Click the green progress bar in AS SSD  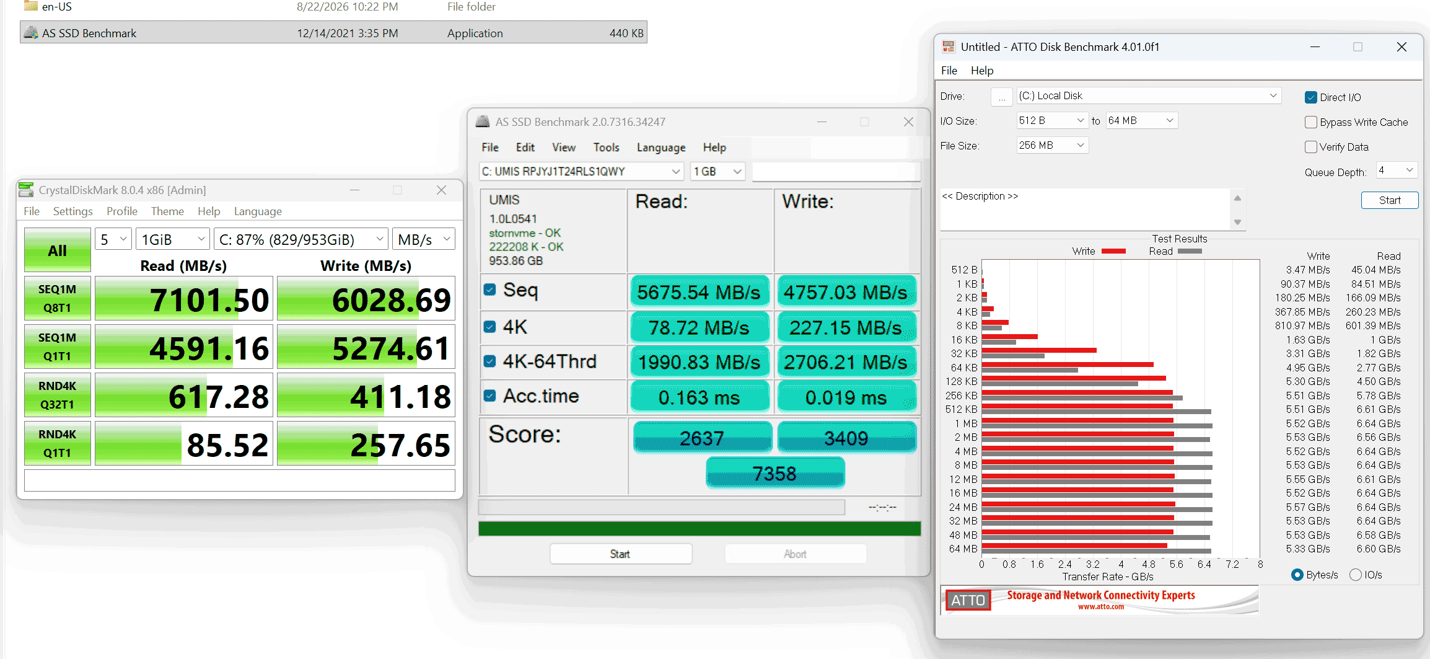pos(700,529)
